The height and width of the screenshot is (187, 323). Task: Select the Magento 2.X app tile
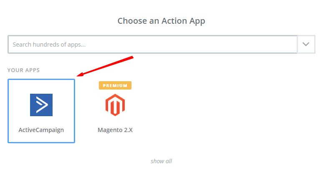point(115,111)
